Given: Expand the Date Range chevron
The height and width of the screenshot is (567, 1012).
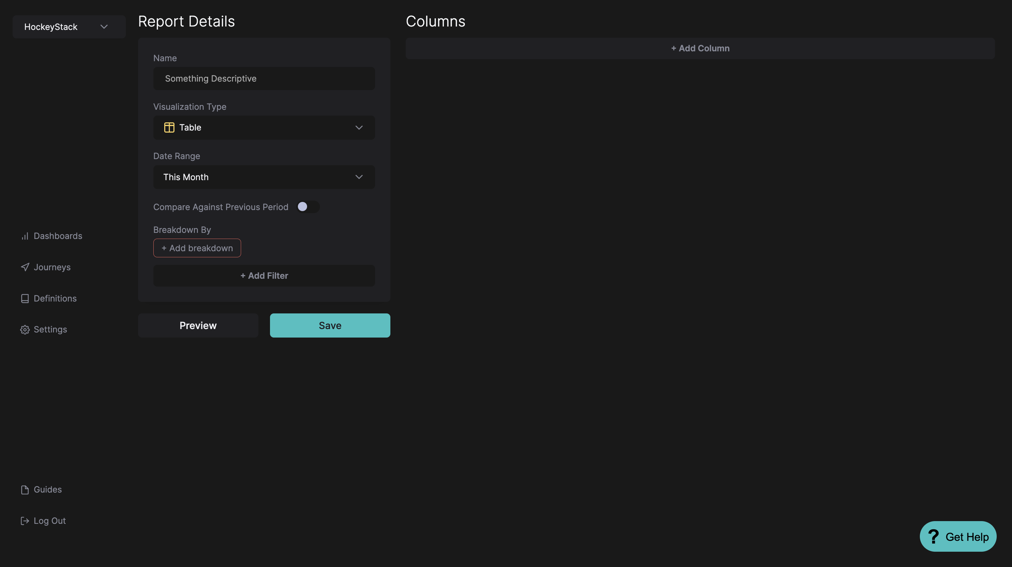Looking at the screenshot, I should (359, 177).
